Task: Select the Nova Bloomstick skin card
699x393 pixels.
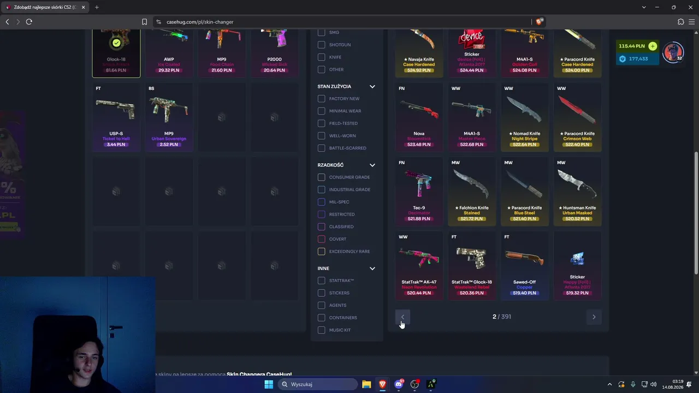Action: (x=419, y=117)
